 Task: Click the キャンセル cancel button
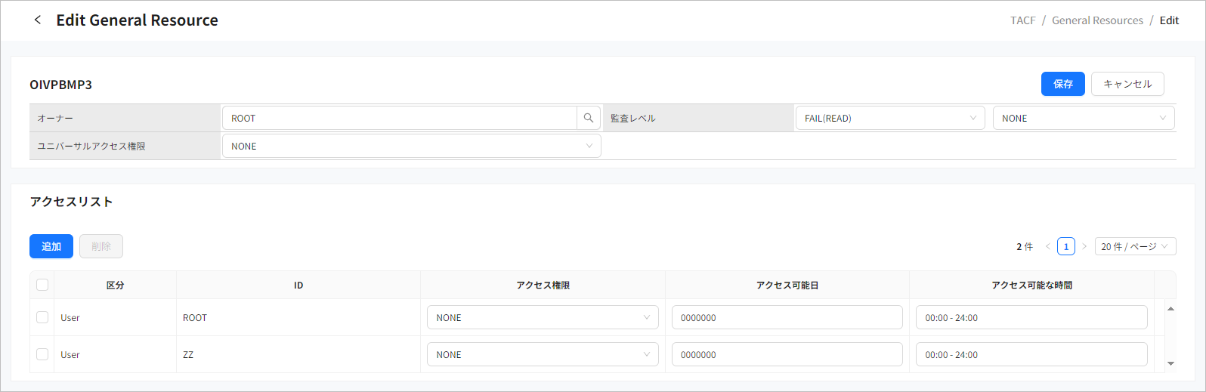tap(1127, 84)
